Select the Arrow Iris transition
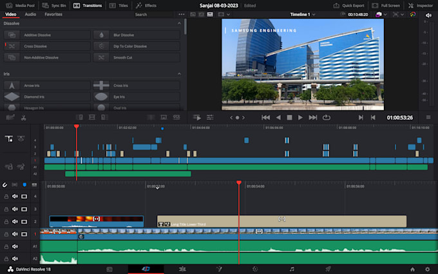 (x=47, y=85)
